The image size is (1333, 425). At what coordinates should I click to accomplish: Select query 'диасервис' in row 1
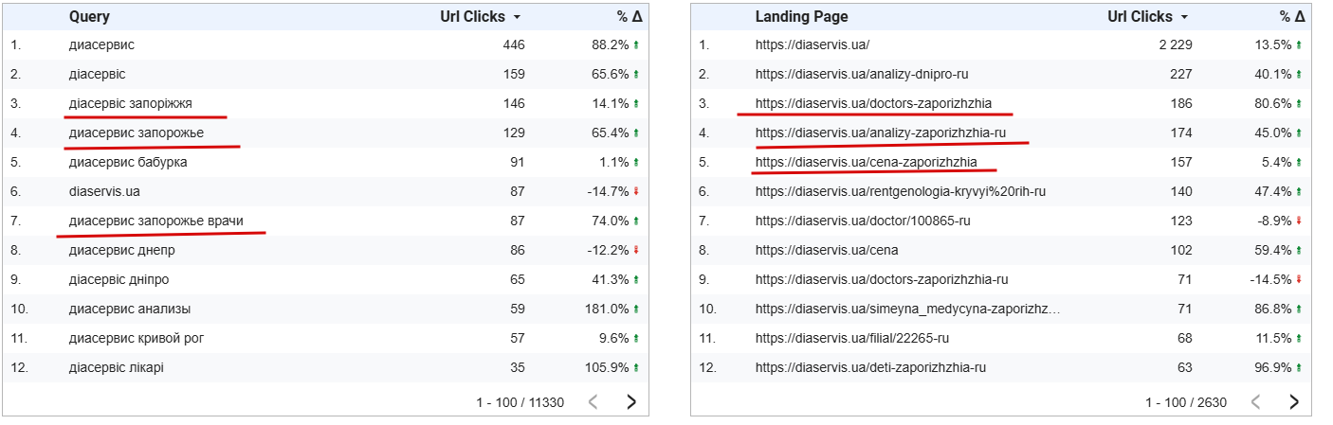(x=101, y=44)
